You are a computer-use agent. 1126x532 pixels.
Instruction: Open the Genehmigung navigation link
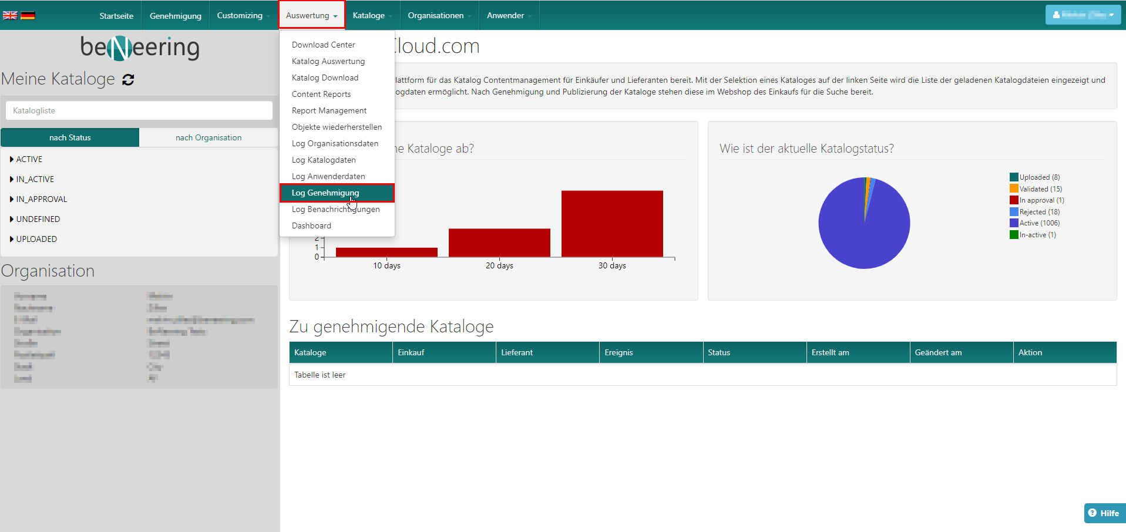click(175, 16)
